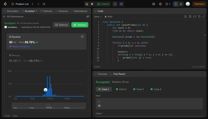
Task: Toggle the Auto lock setting
Action: click(x=109, y=16)
